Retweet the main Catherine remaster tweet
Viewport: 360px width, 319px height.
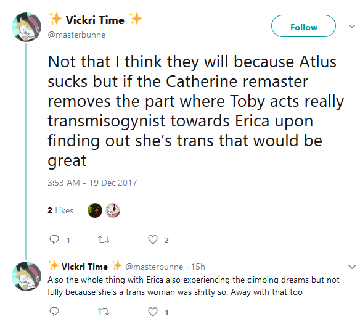tap(104, 239)
